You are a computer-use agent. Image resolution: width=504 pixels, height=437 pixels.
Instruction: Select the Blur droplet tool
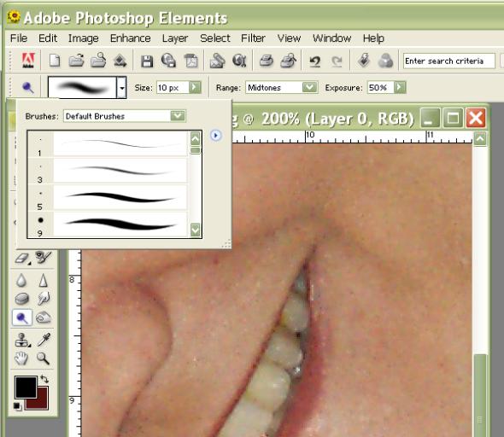pos(21,280)
